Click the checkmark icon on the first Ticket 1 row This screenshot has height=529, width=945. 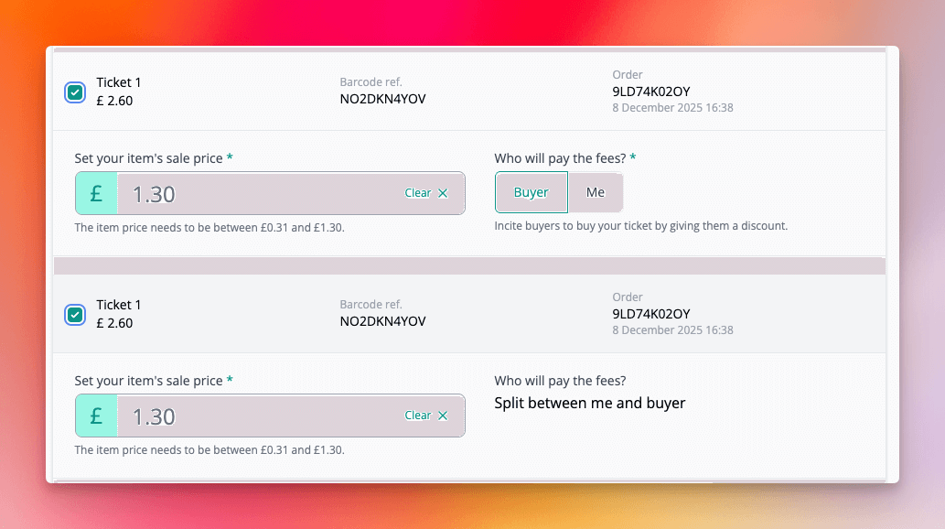[75, 92]
